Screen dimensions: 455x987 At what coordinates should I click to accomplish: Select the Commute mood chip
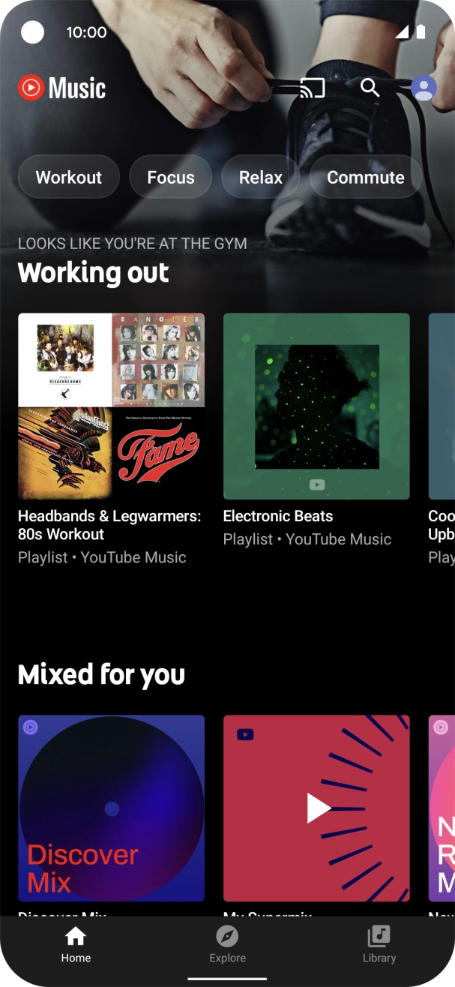click(x=366, y=178)
